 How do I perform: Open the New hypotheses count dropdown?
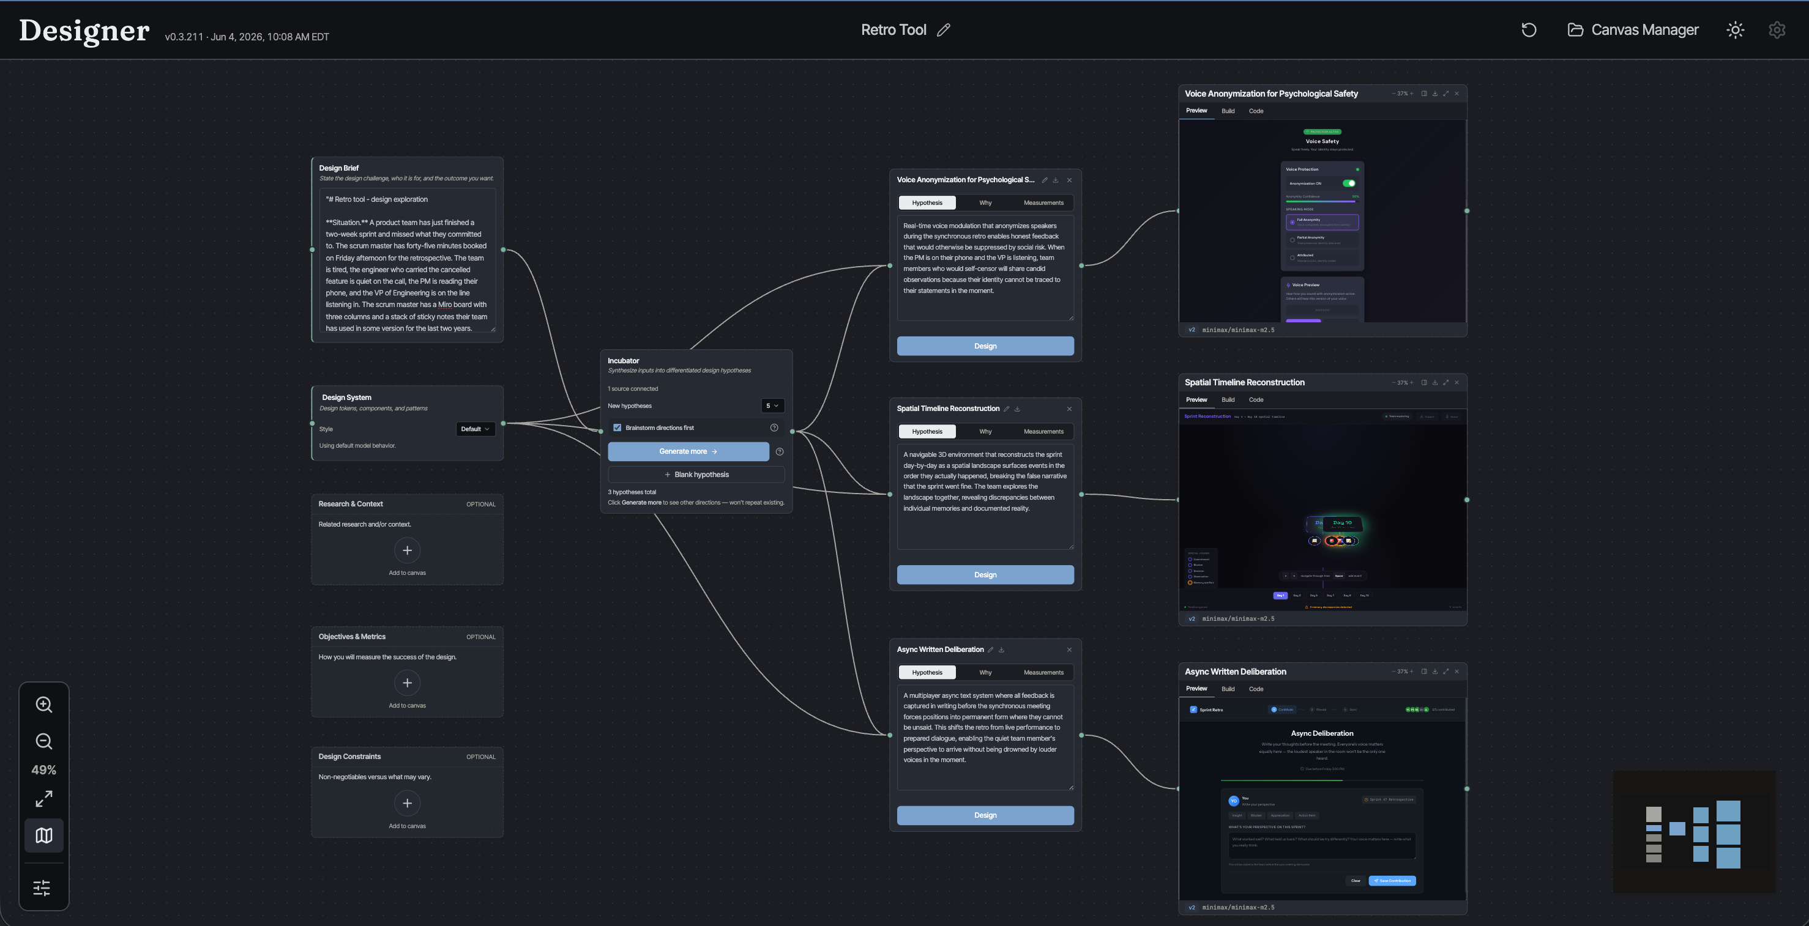772,406
